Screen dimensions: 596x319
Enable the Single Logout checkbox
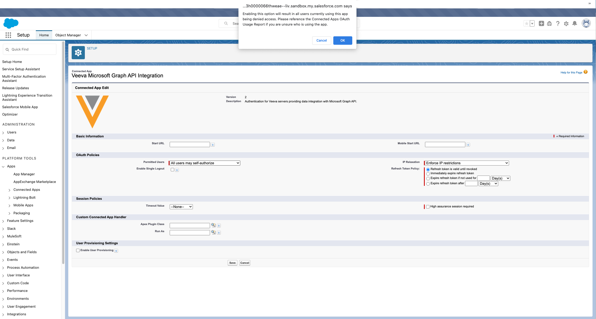tap(173, 170)
